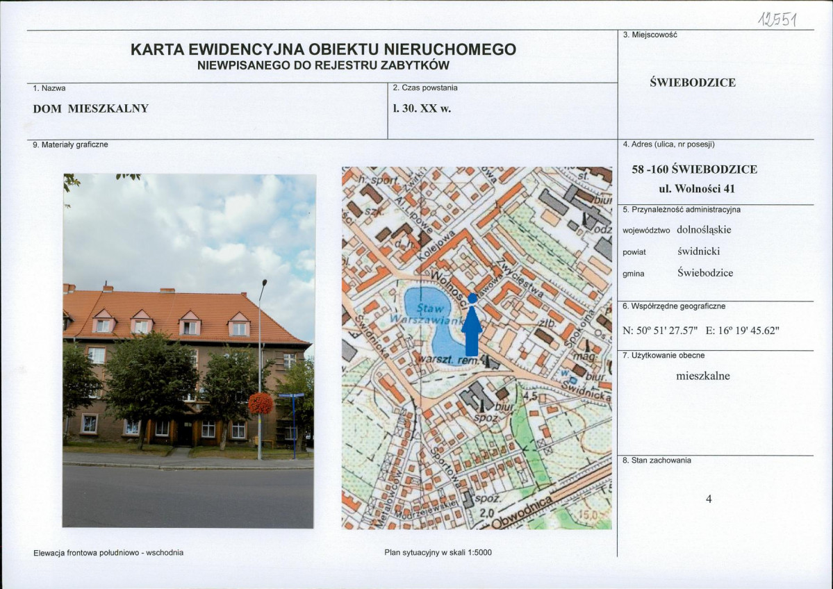Click the blue arrow marker on the map
833x589 pixels.
click(472, 325)
